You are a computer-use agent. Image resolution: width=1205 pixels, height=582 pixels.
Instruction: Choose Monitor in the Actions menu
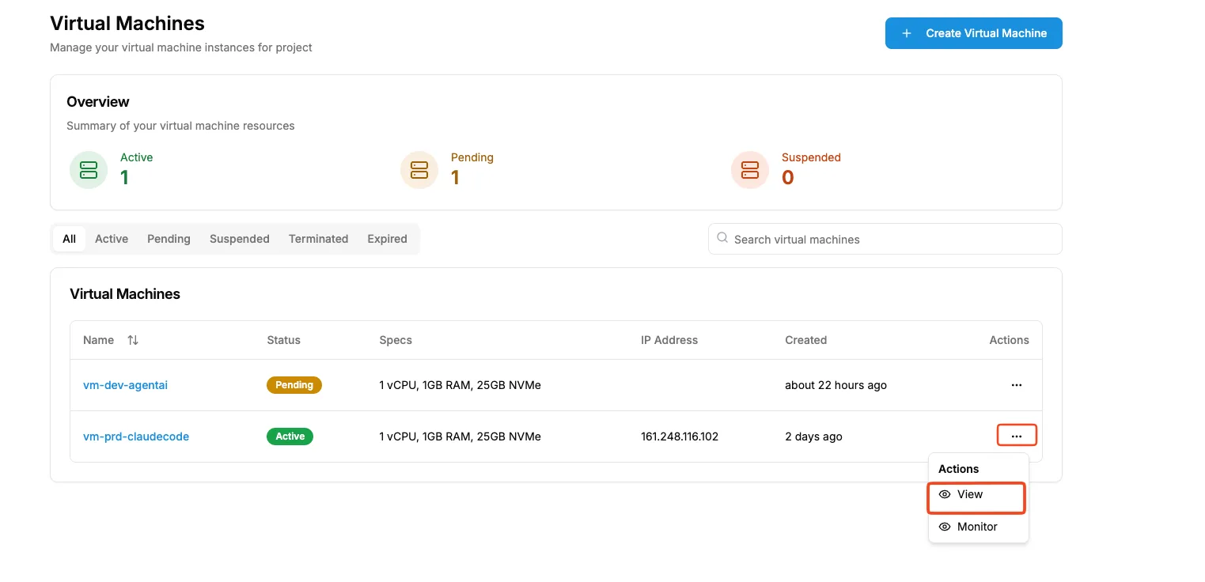point(978,527)
